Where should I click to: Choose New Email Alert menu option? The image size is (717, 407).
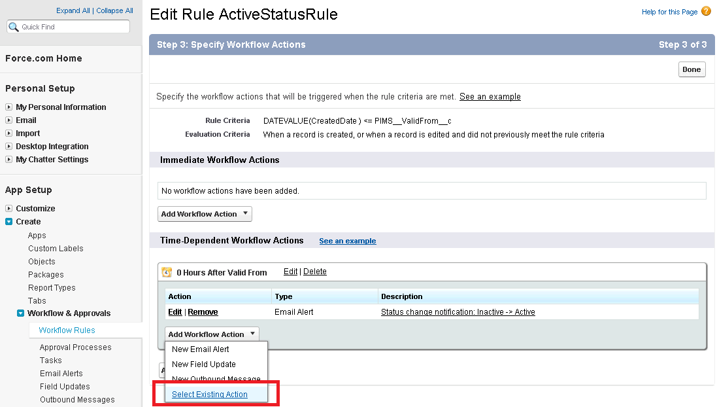pyautogui.click(x=200, y=349)
